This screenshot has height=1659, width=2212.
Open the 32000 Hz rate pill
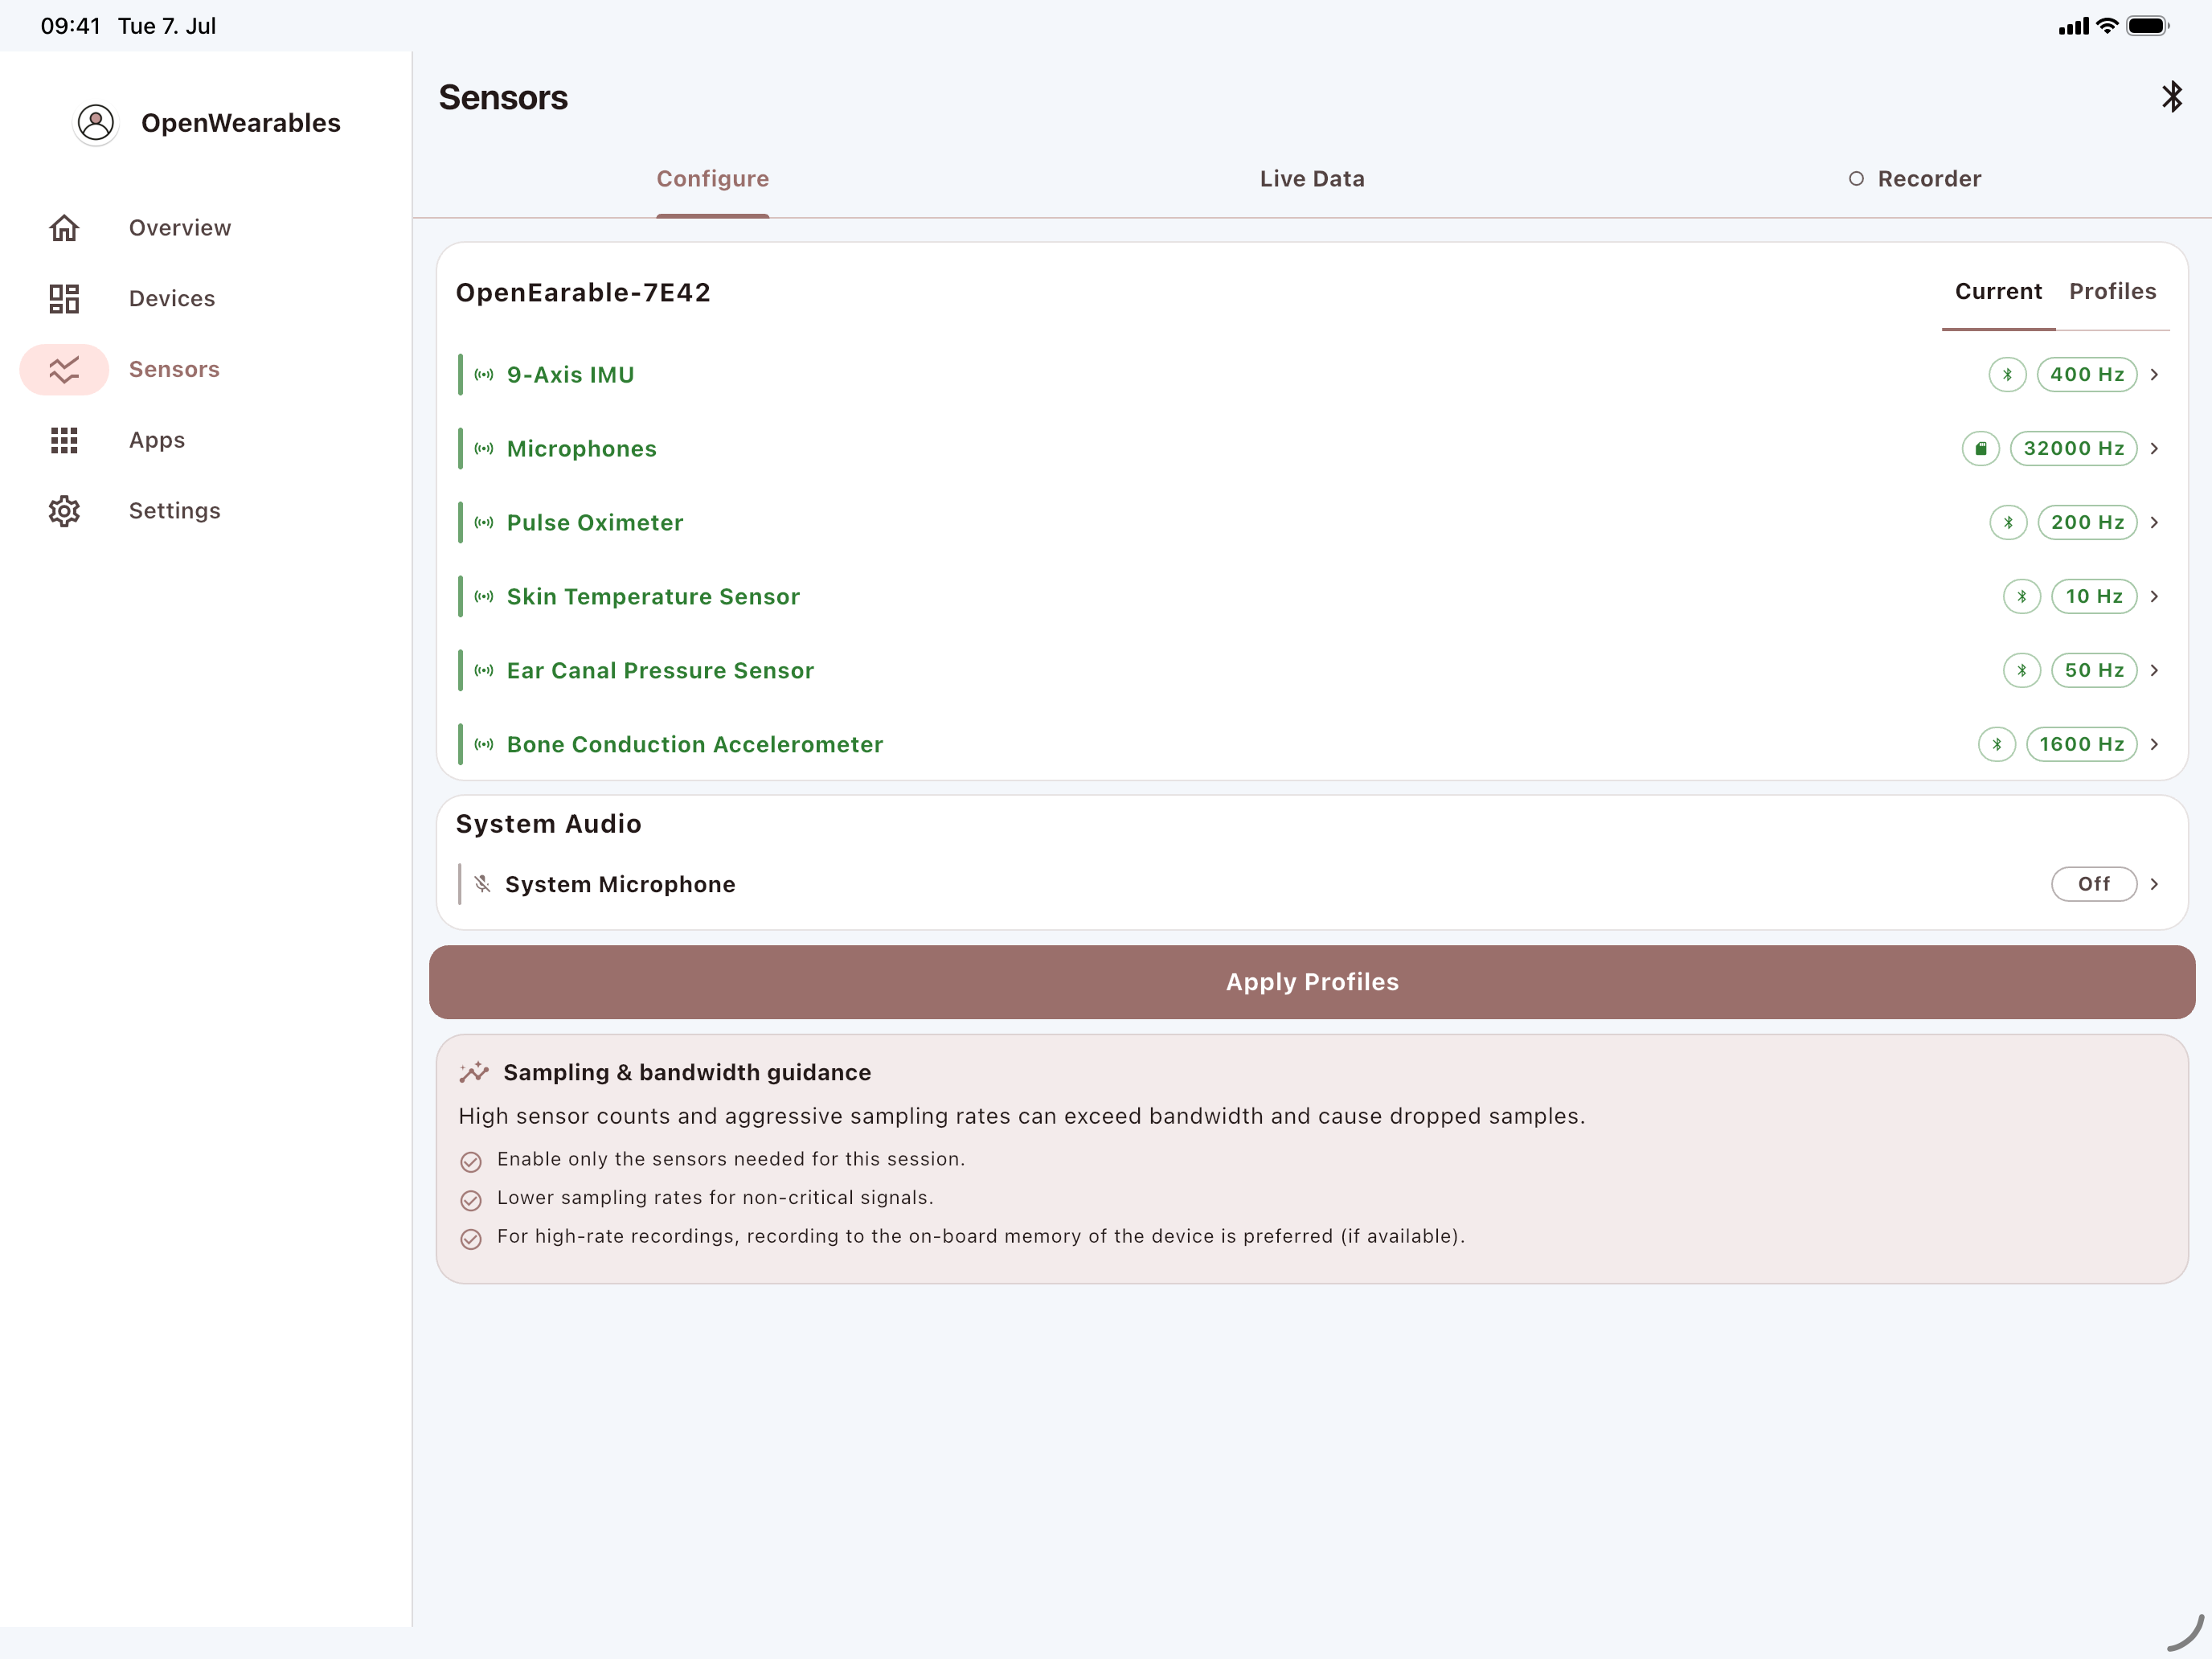pyautogui.click(x=2074, y=449)
